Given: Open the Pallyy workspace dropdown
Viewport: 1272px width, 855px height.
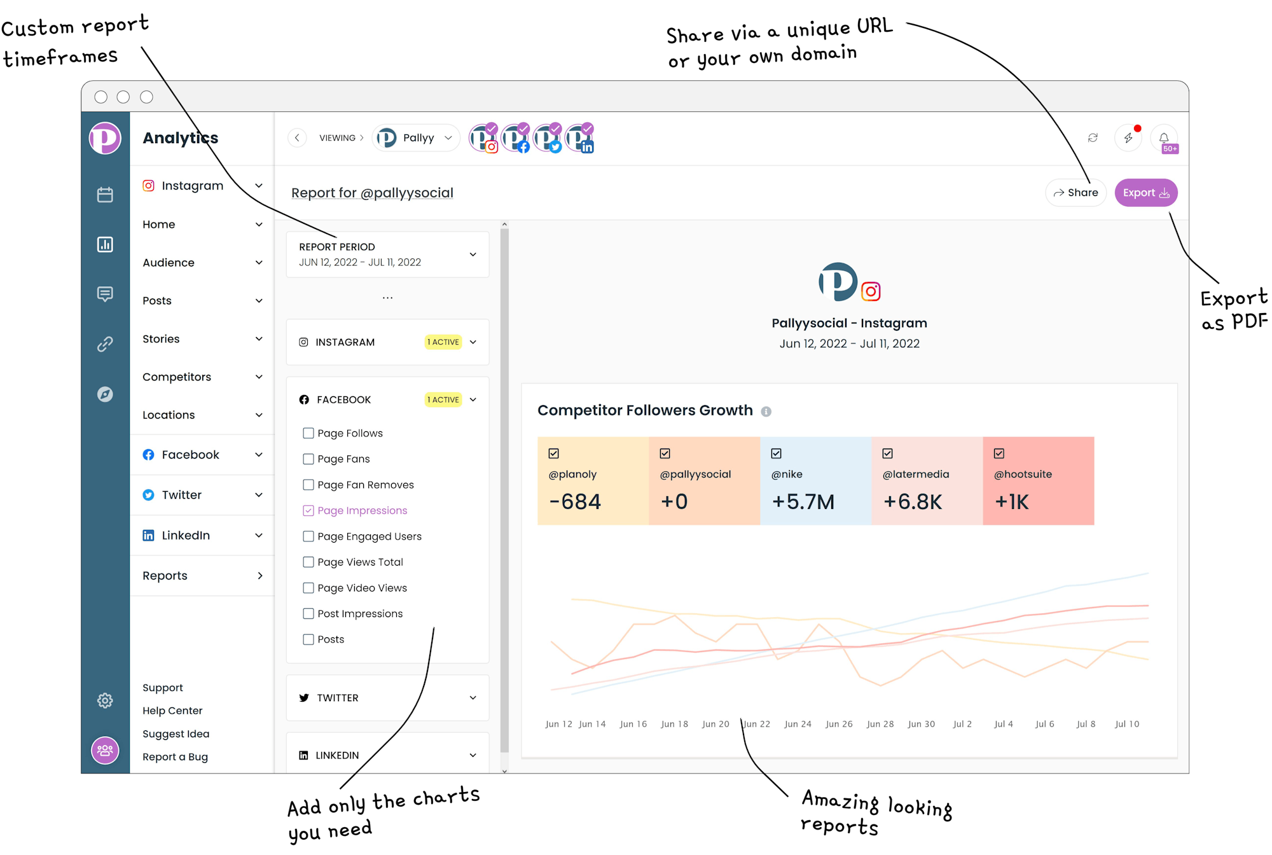Looking at the screenshot, I should tap(416, 138).
